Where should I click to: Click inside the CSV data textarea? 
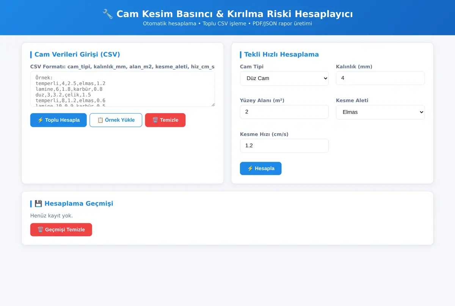click(x=122, y=89)
